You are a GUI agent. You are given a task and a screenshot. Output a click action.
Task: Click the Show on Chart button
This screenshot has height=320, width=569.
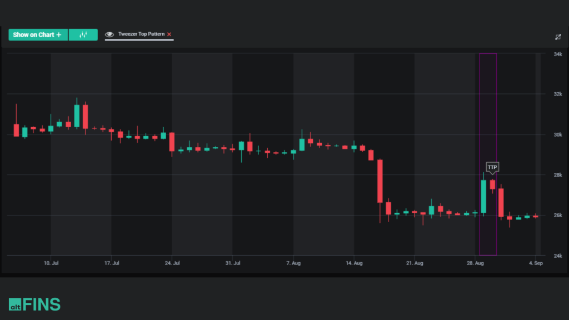coord(38,35)
